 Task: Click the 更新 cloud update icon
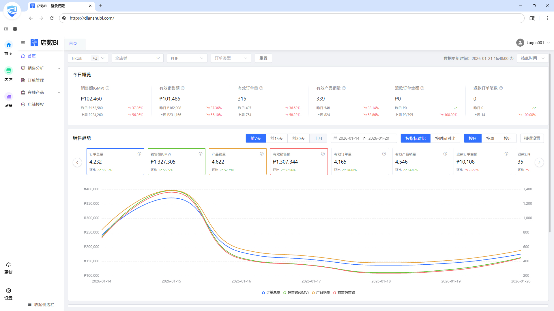click(8, 265)
